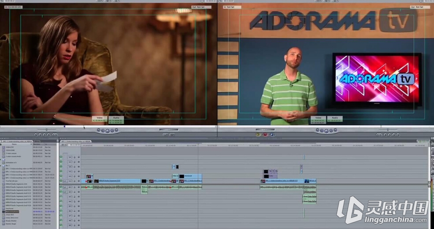Select the Interlaced item in Browser list
Image resolution: width=434 pixels, height=229 pixels.
tap(9, 208)
